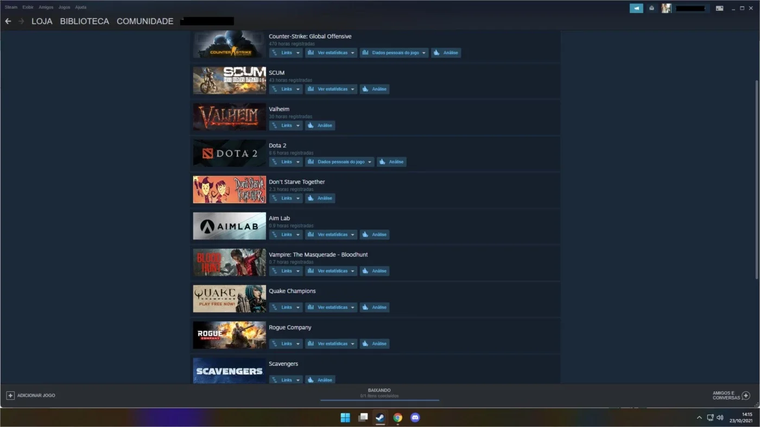760x427 pixels.
Task: Go back with the left arrow button
Action: (8, 21)
